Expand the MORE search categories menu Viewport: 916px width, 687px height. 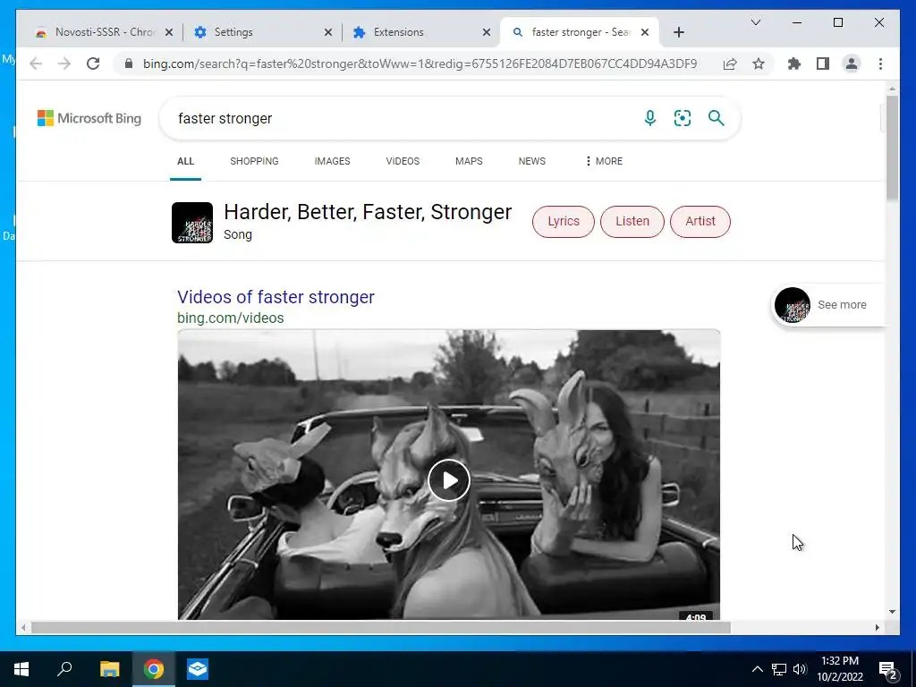pyautogui.click(x=604, y=161)
